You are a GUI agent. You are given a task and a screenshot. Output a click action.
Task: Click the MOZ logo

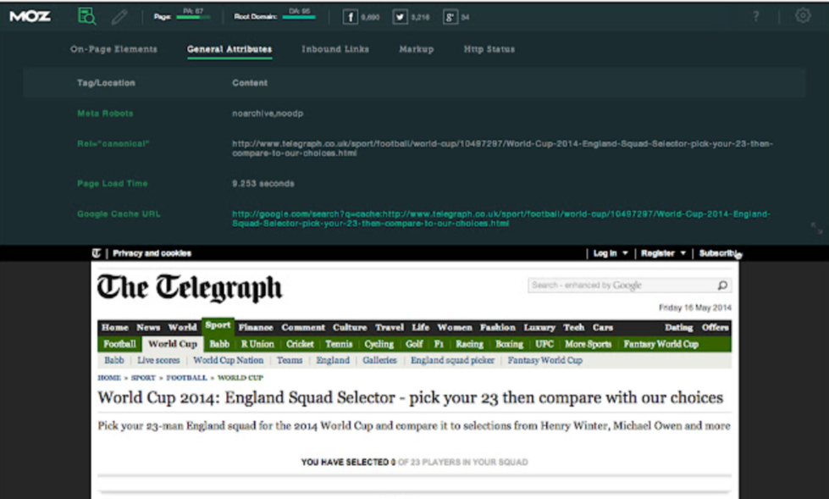pyautogui.click(x=30, y=16)
